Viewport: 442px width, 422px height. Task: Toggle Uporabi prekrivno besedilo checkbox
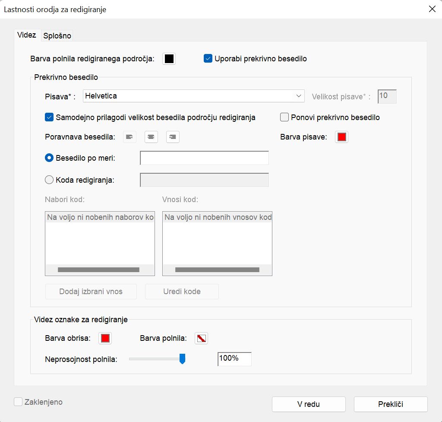[208, 59]
